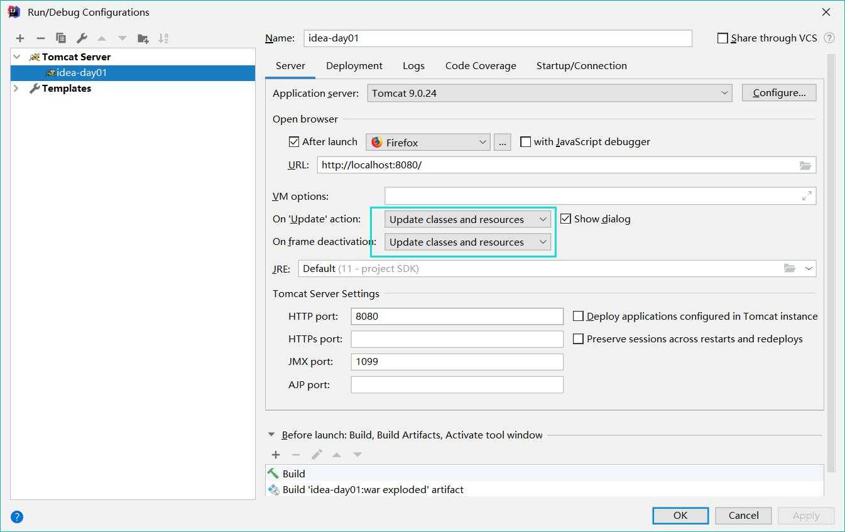The image size is (845, 532).
Task: Sort configurations alphabetically icon
Action: [x=163, y=38]
